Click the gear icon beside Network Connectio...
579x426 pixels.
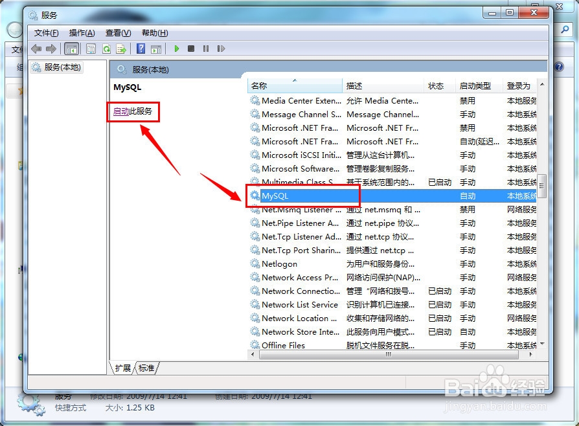coord(255,291)
